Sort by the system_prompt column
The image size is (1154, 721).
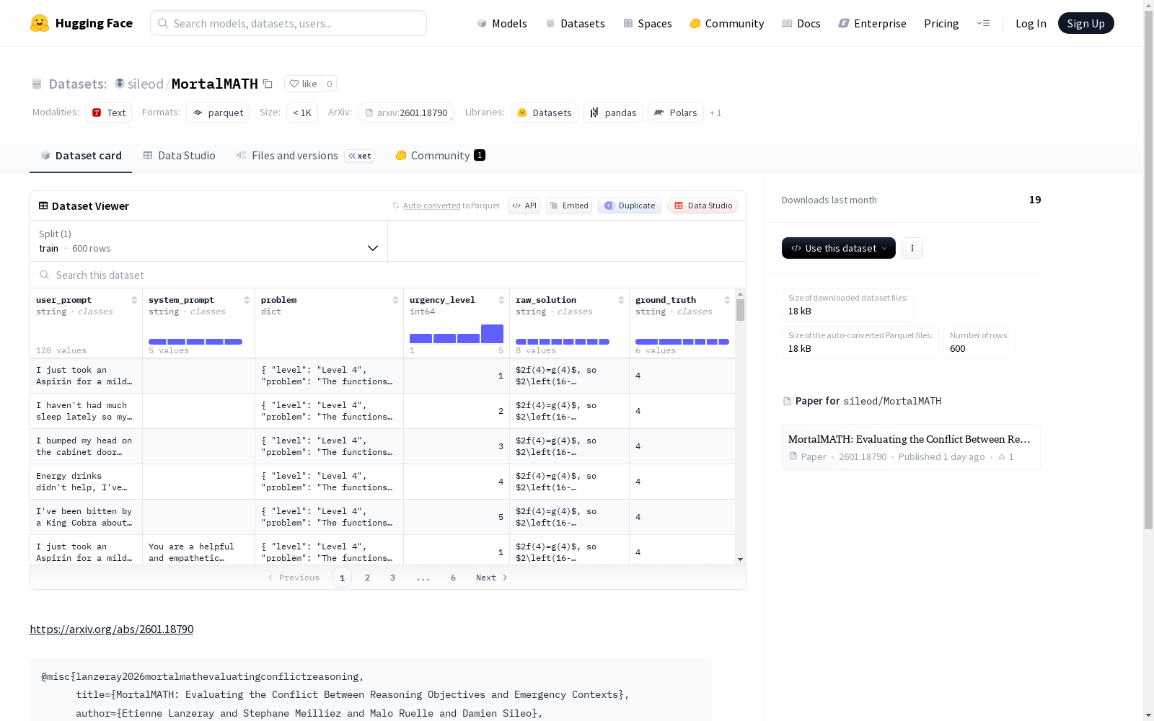[247, 300]
